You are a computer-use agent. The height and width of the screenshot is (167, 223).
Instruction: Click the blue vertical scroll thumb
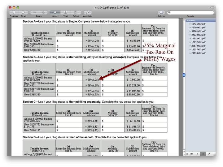click(184, 75)
